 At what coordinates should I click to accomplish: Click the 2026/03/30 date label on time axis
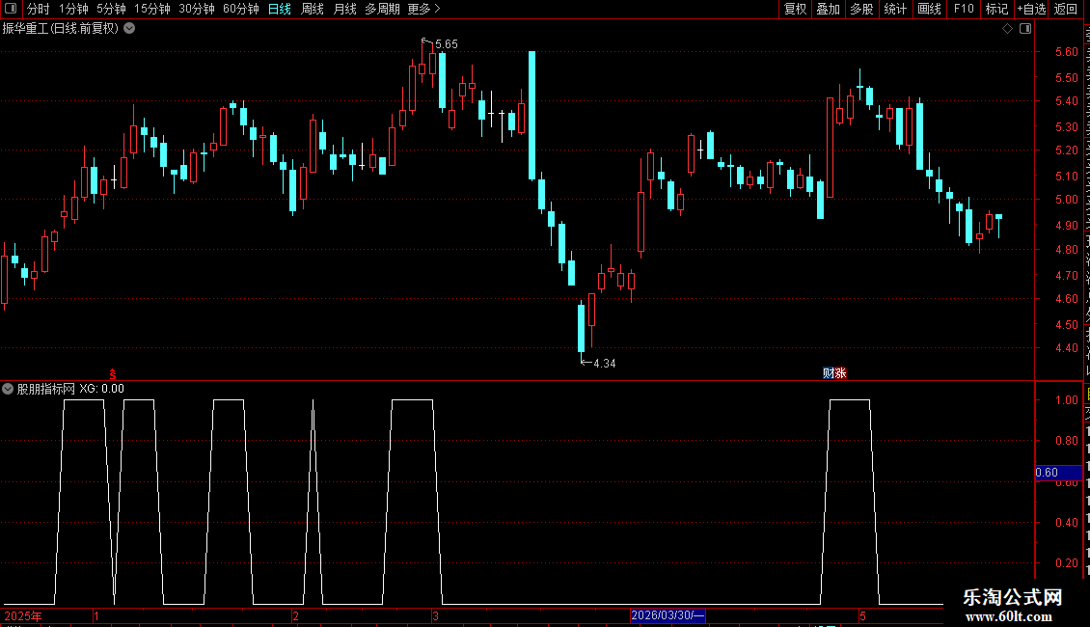[x=668, y=615]
